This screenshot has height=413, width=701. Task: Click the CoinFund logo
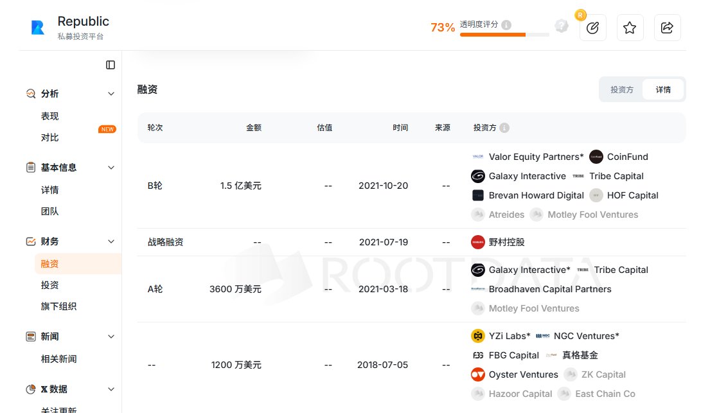[596, 157]
